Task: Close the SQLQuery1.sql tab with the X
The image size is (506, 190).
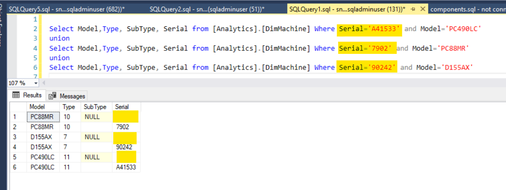Action: (423, 9)
